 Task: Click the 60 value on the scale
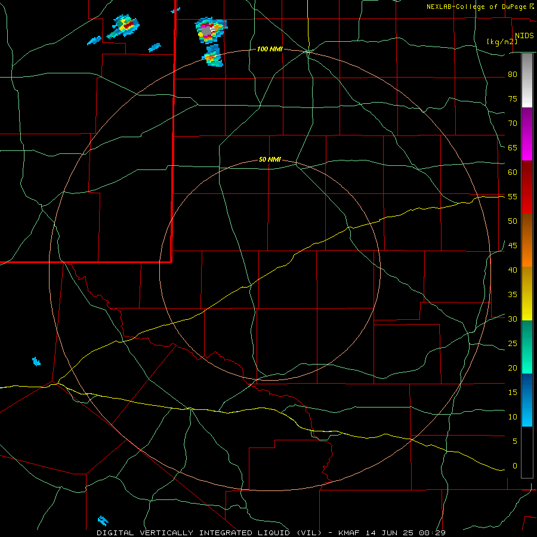tap(513, 172)
